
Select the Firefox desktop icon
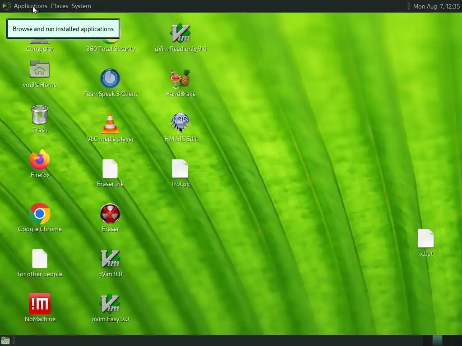[x=40, y=159]
